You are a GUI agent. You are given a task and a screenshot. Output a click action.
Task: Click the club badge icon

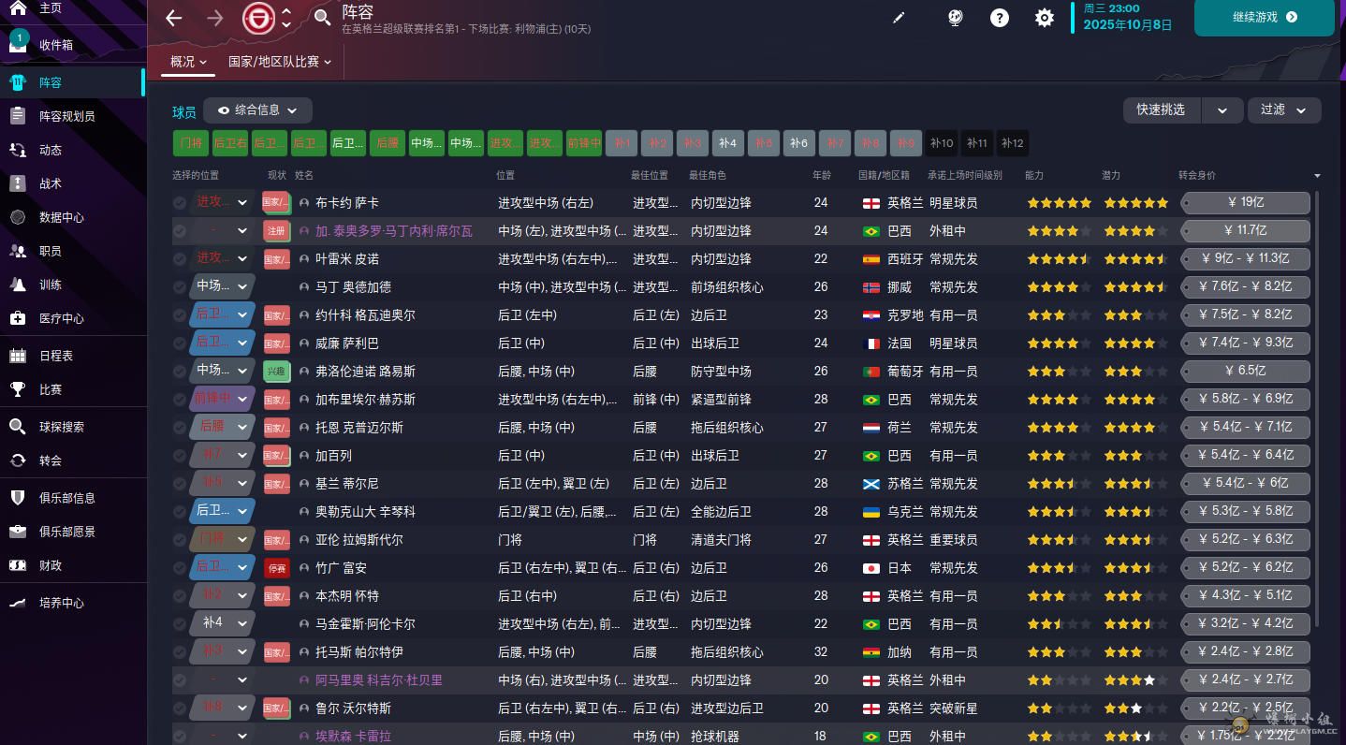259,18
